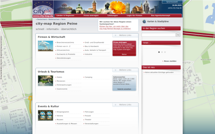Focus the region search input field
This screenshot has width=215, height=134.
pyautogui.click(x=159, y=35)
